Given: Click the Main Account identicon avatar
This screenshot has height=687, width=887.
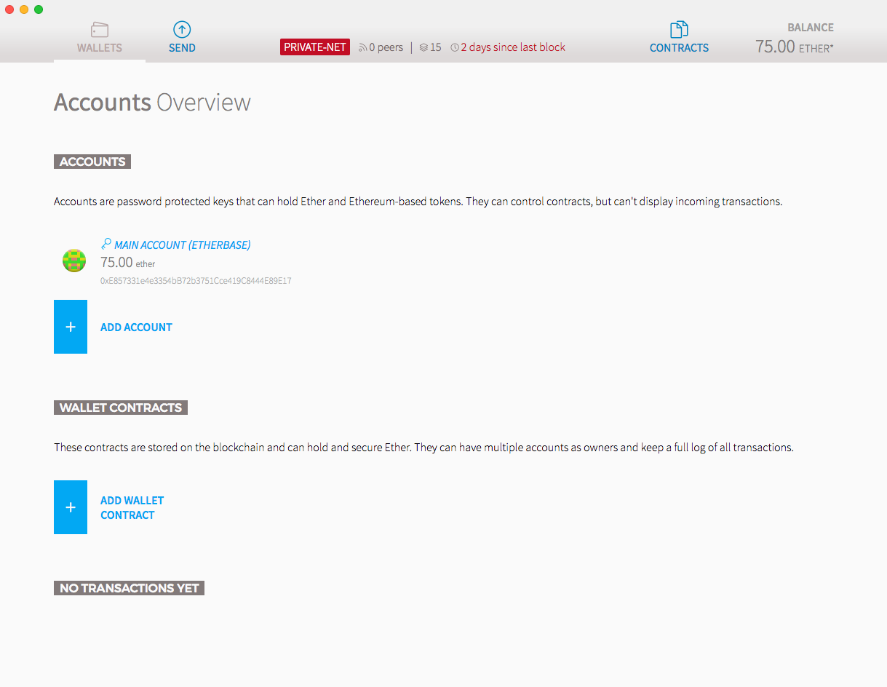Looking at the screenshot, I should pyautogui.click(x=74, y=261).
